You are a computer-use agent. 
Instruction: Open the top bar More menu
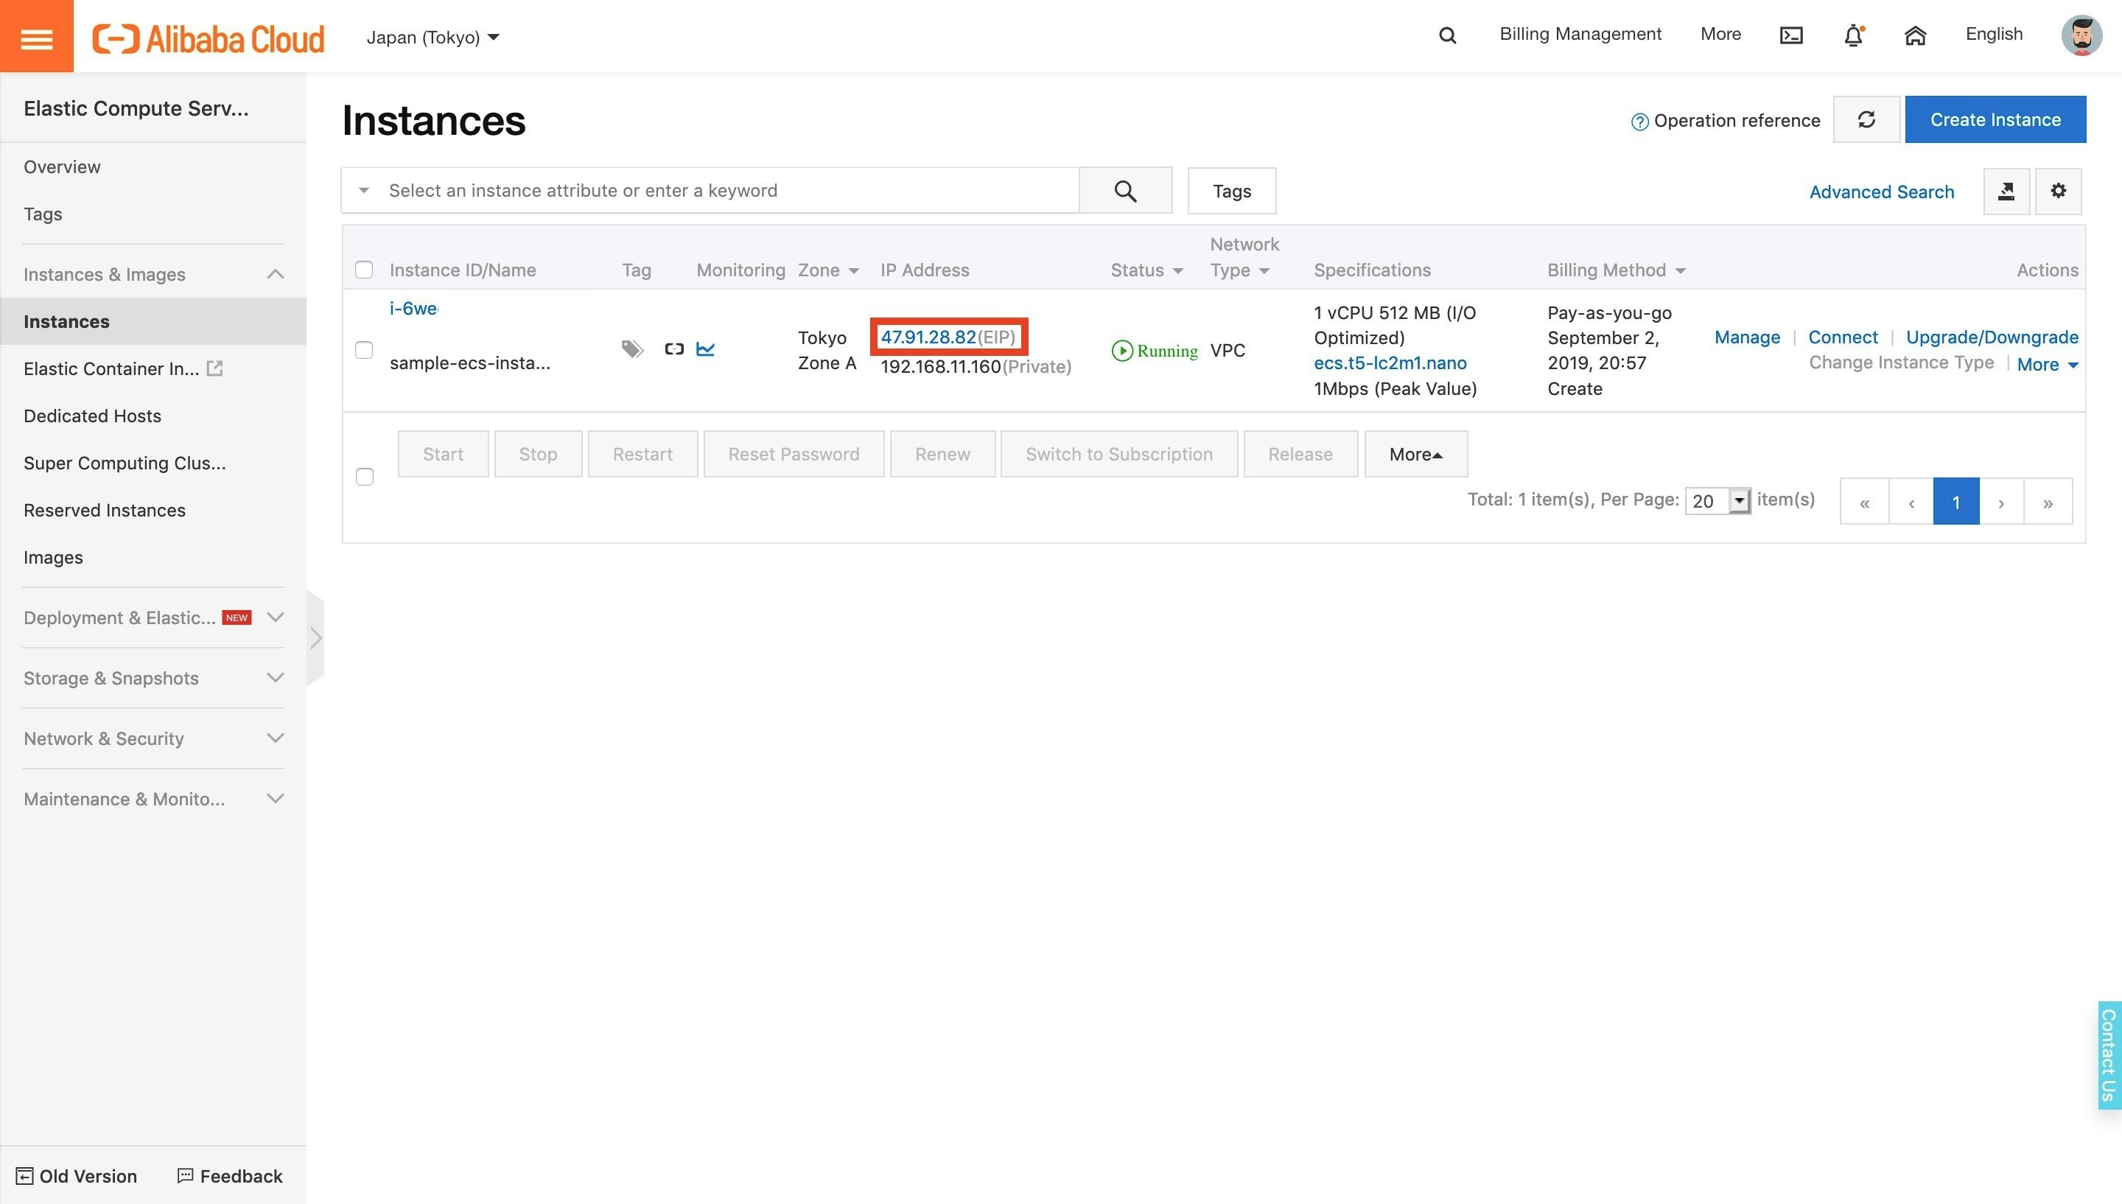click(x=1720, y=34)
